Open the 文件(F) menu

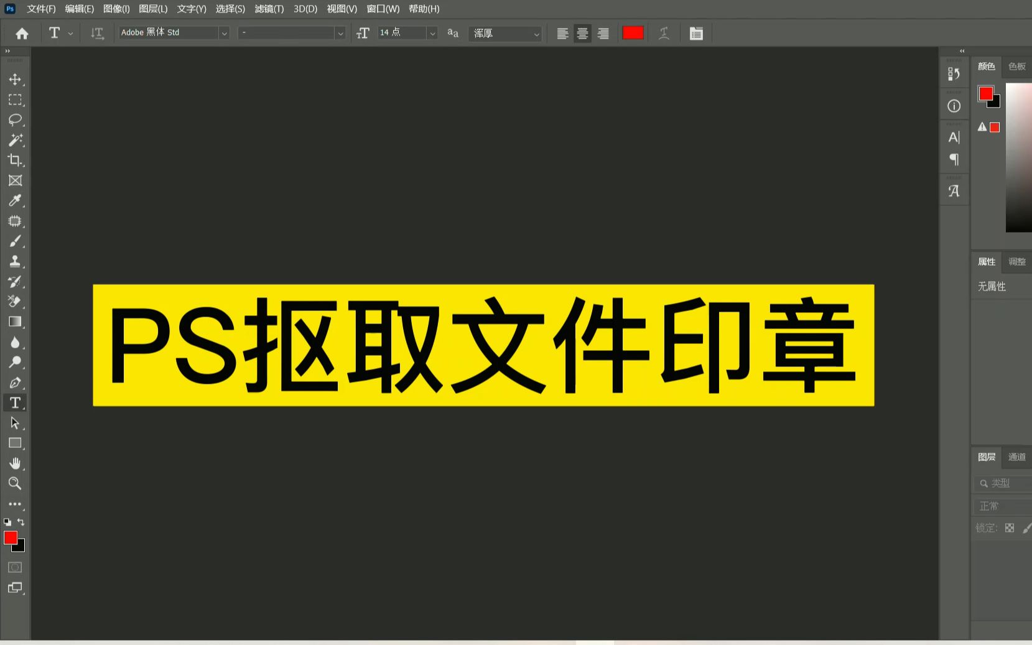[41, 9]
